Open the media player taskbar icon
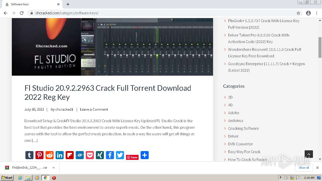Image resolution: width=322 pixels, height=181 pixels. click(37, 178)
